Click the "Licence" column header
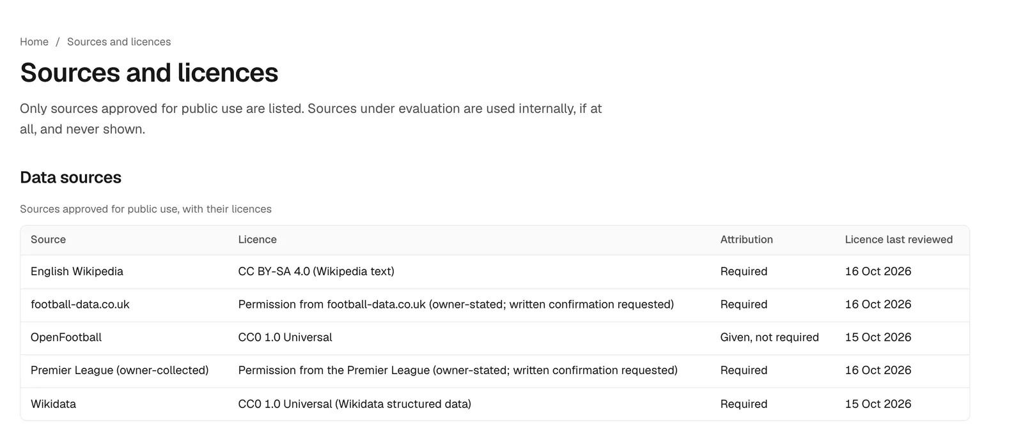This screenshot has height=445, width=1023. [257, 239]
